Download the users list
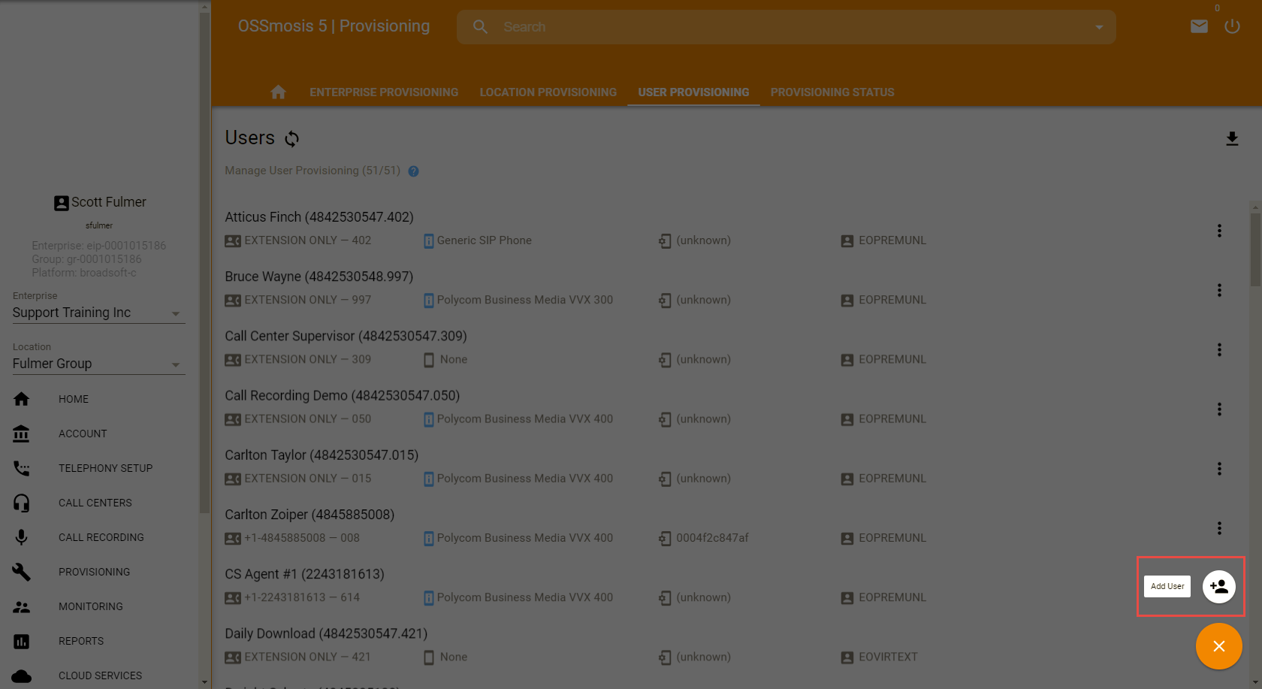This screenshot has width=1262, height=689. pos(1232,139)
